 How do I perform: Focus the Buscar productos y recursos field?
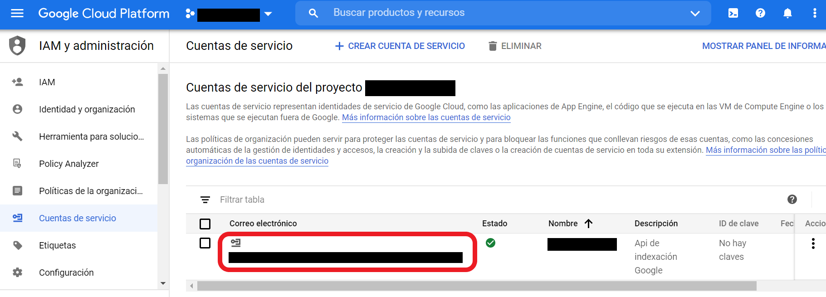point(503,13)
